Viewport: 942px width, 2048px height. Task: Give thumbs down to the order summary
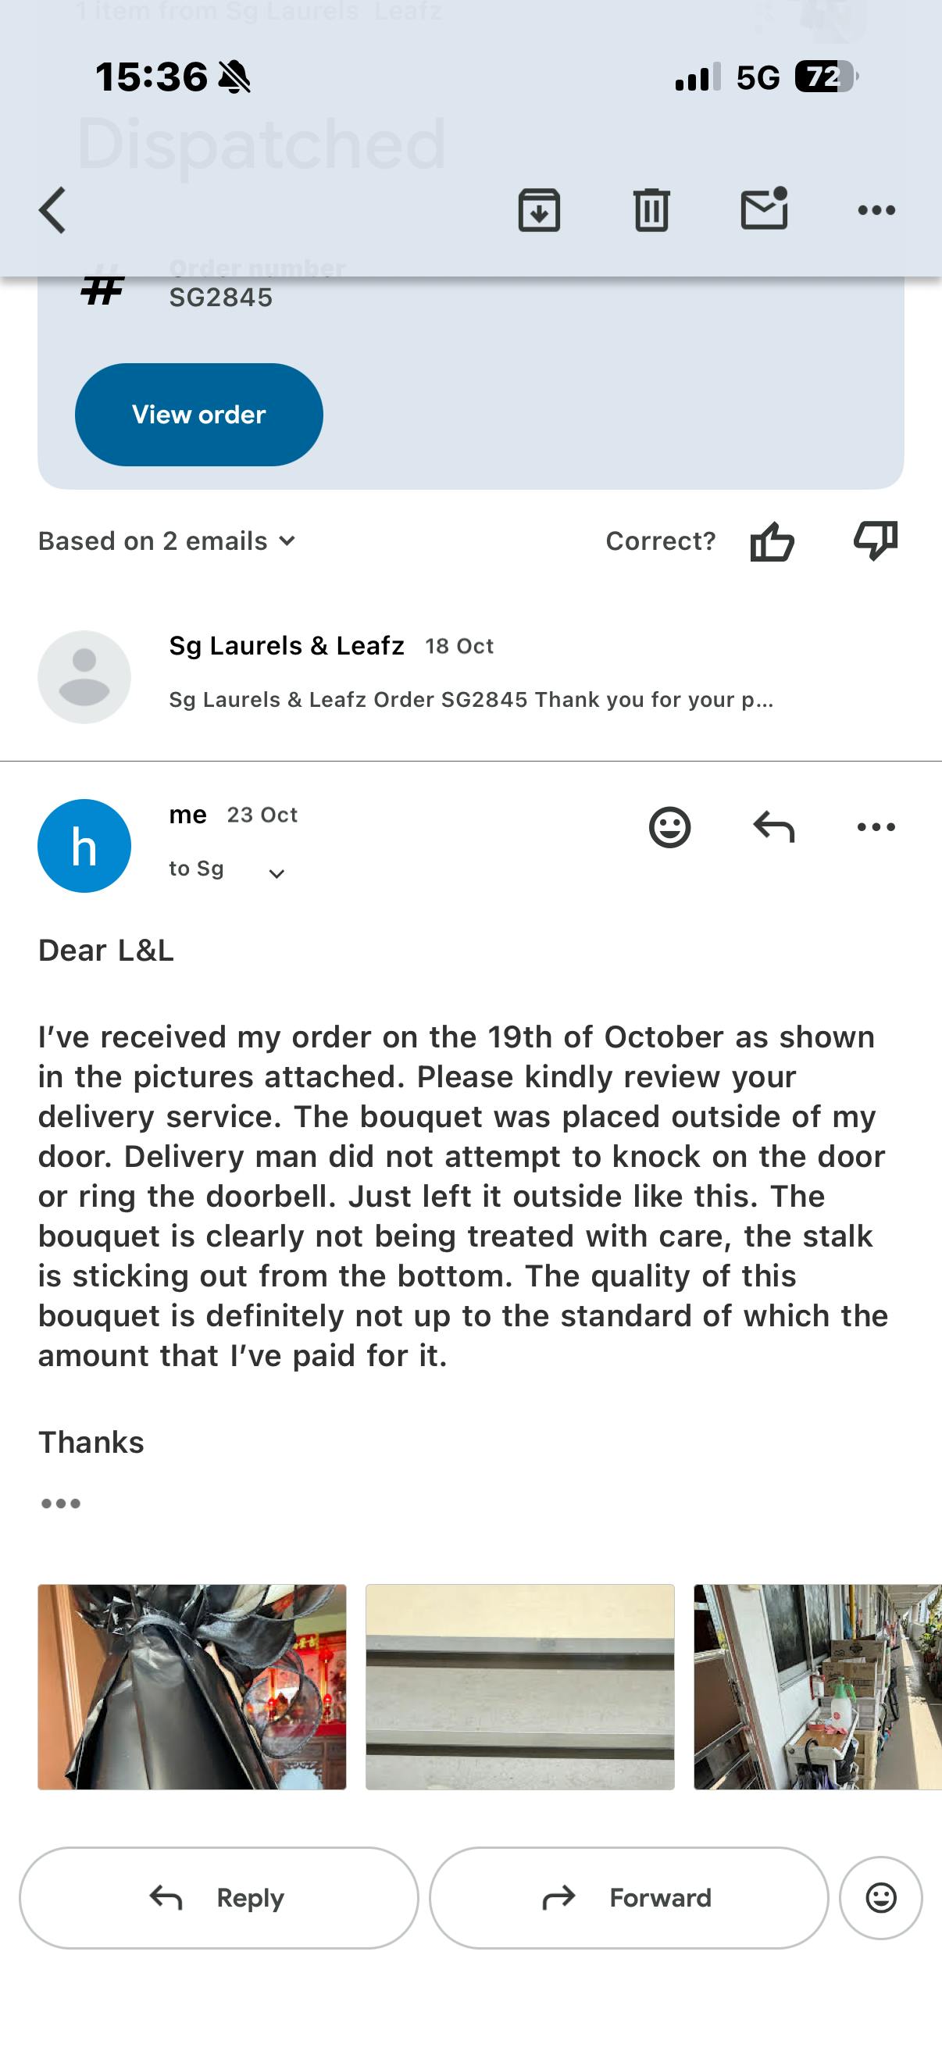point(876,541)
